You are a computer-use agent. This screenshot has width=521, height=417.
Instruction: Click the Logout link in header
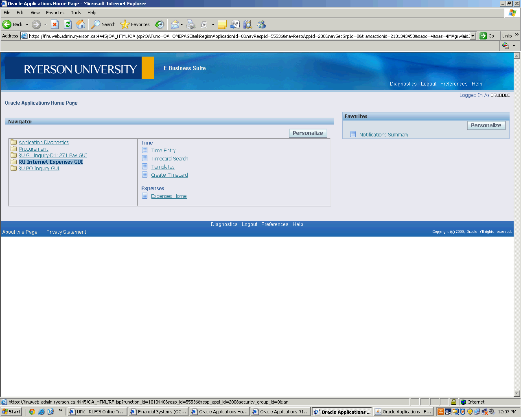428,84
